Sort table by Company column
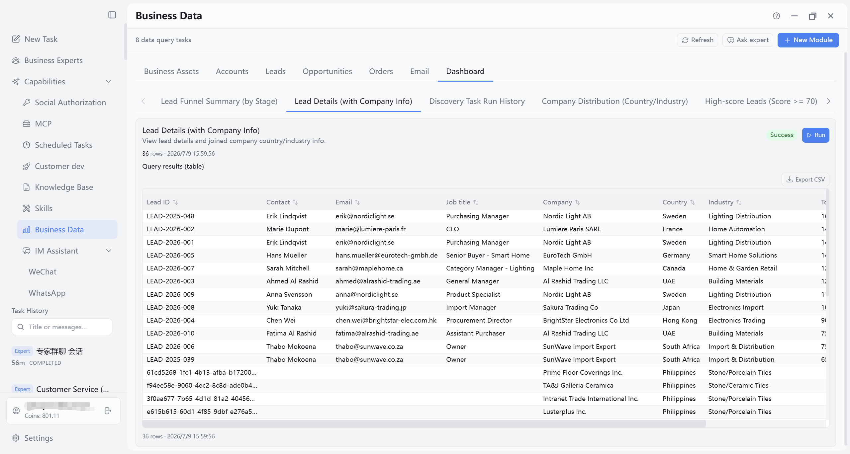This screenshot has width=850, height=454. pyautogui.click(x=577, y=202)
